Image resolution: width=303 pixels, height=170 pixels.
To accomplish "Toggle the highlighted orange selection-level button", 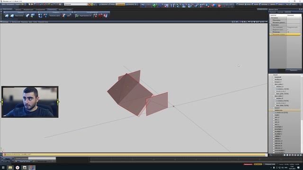I will pyautogui.click(x=120, y=4).
